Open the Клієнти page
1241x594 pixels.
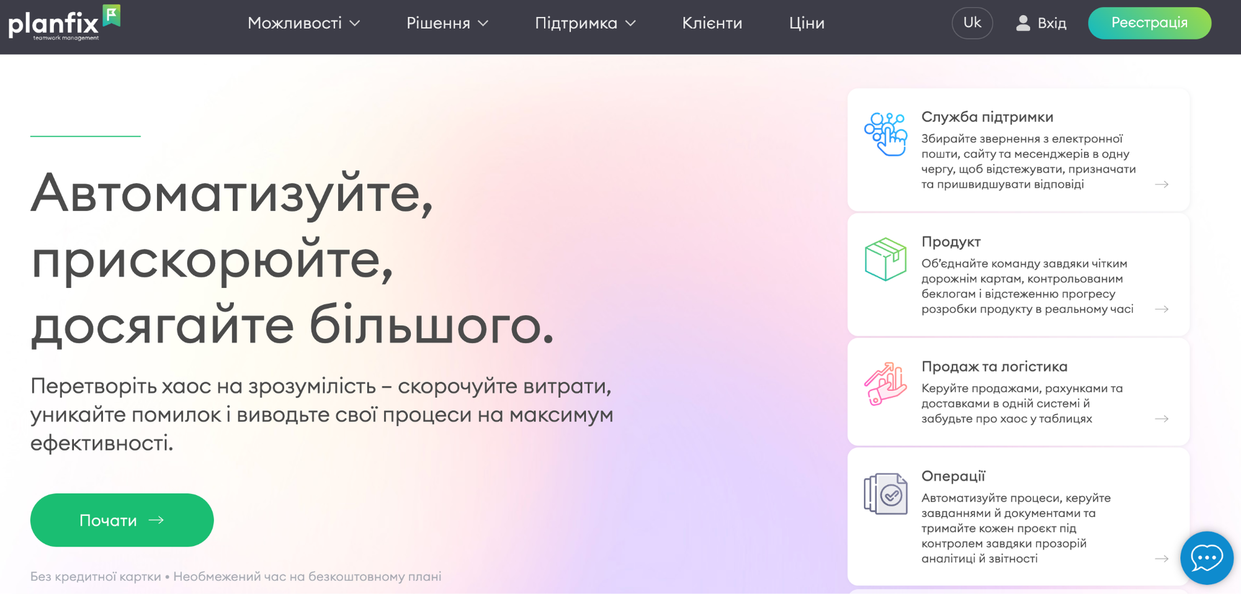click(x=712, y=23)
